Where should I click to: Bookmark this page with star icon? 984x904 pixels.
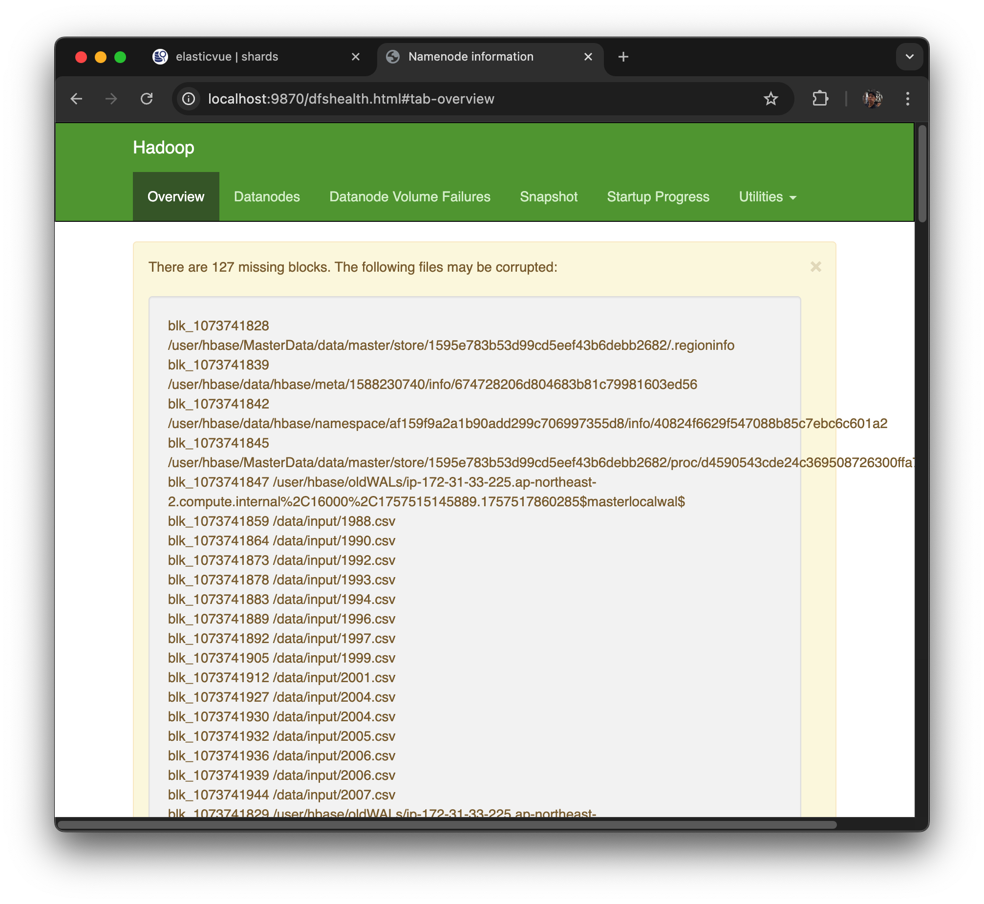[771, 99]
